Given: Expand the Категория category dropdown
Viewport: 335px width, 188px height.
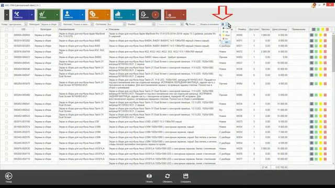Looking at the screenshot, I should 60,25.
